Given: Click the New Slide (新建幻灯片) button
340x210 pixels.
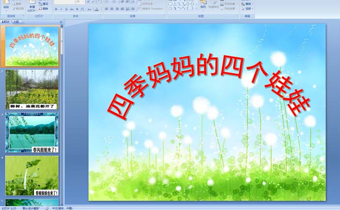Looking at the screenshot, I should [32, 6].
